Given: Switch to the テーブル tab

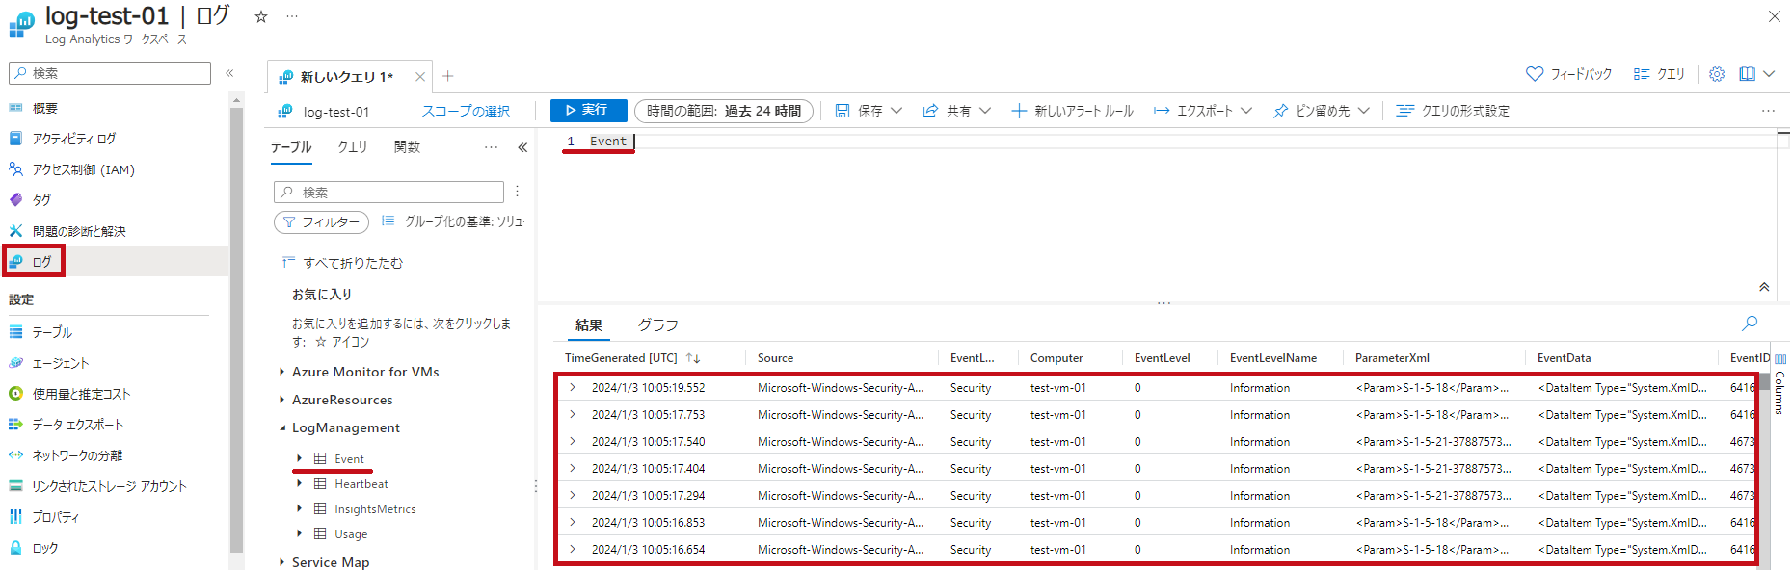Looking at the screenshot, I should pos(291,147).
